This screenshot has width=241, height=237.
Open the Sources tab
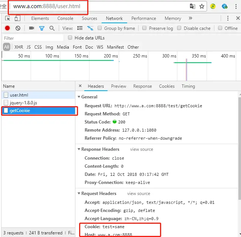click(89, 18)
